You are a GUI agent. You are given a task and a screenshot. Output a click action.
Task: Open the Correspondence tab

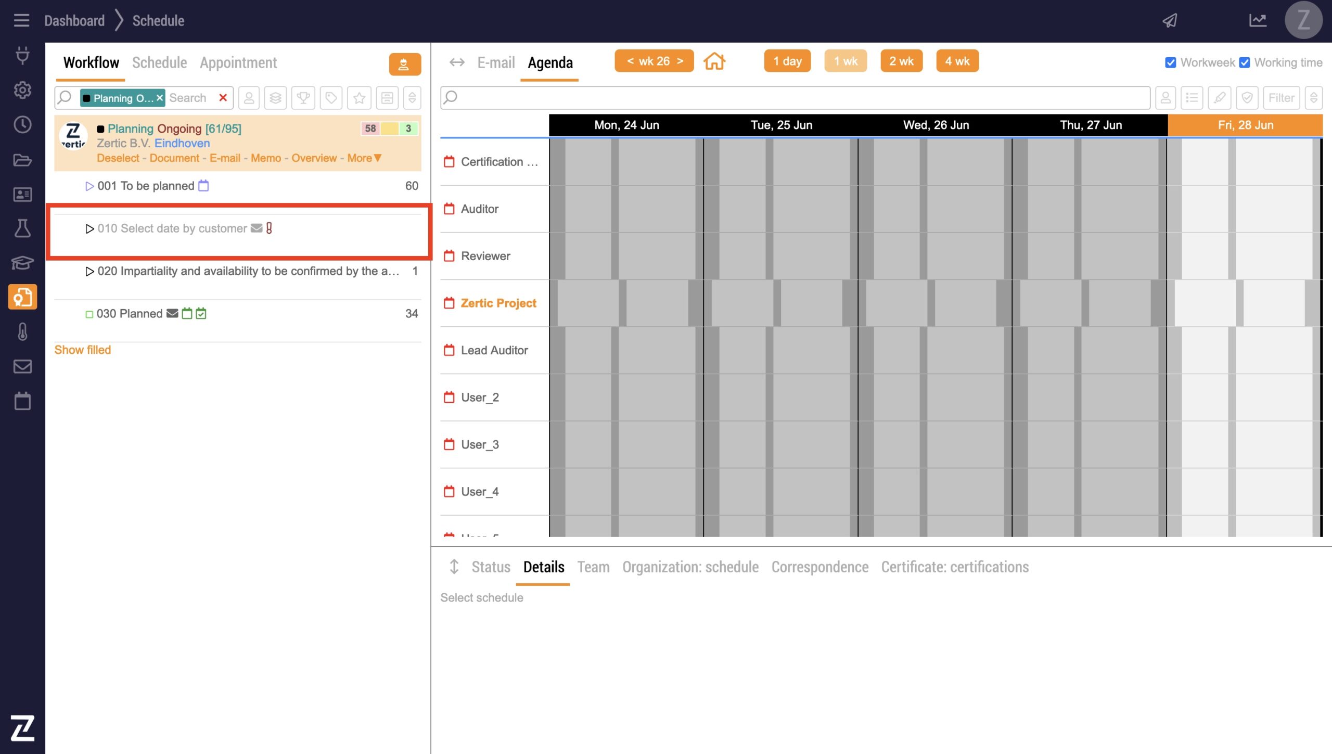(819, 567)
